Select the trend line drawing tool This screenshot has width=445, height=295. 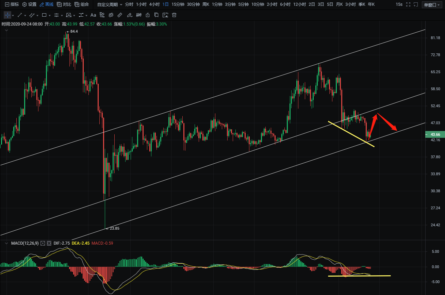pos(20,15)
